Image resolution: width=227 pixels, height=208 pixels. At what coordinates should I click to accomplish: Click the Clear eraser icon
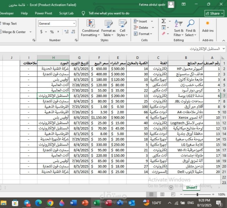[x=164, y=34]
